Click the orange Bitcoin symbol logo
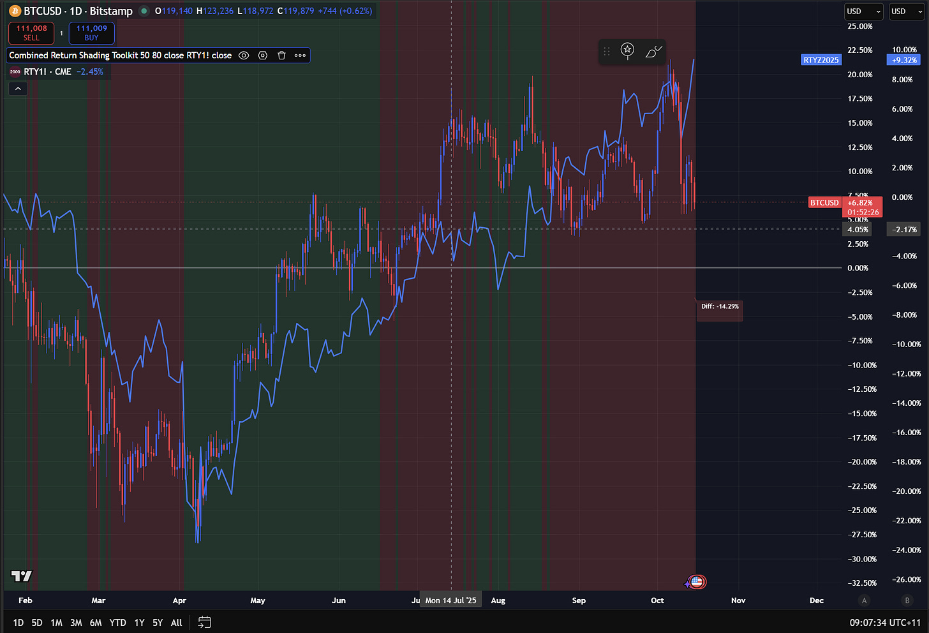The width and height of the screenshot is (929, 633). (14, 11)
